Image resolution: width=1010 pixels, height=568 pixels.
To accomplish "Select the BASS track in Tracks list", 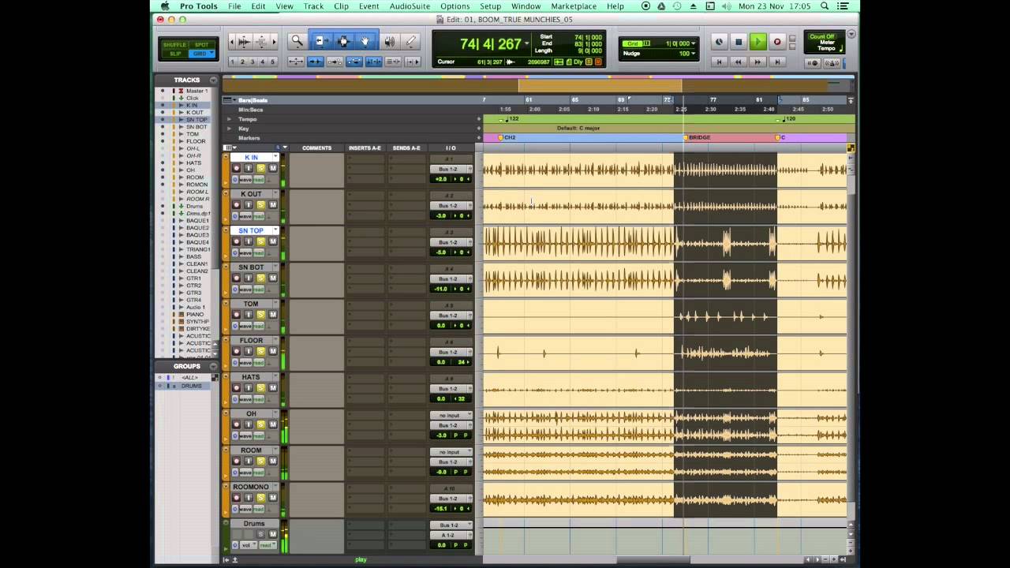I will 193,256.
